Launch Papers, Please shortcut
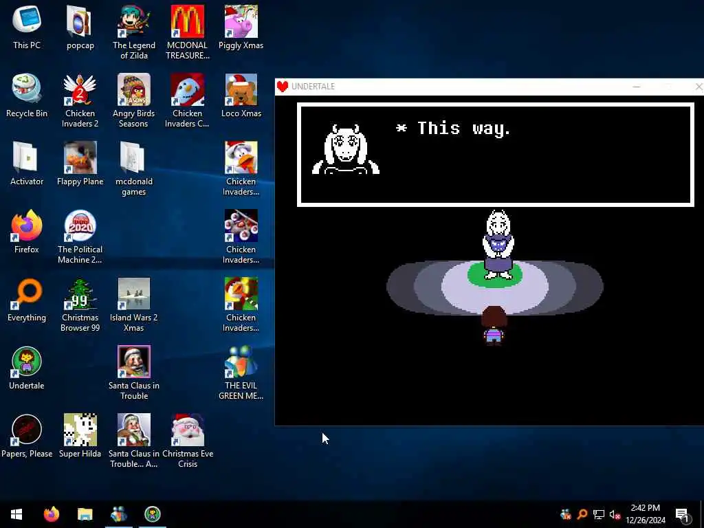This screenshot has width=704, height=528. tap(27, 437)
